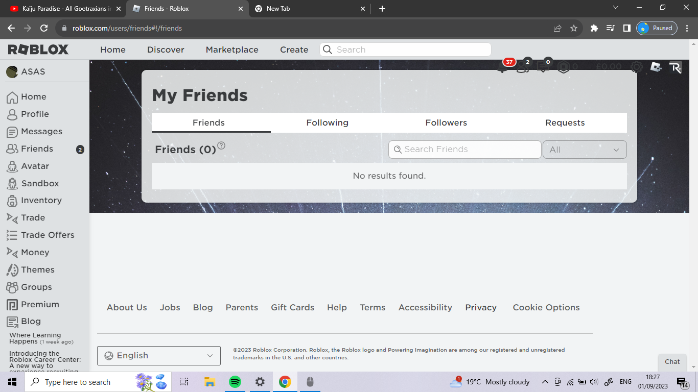Open Create in top navigation

pos(294,50)
